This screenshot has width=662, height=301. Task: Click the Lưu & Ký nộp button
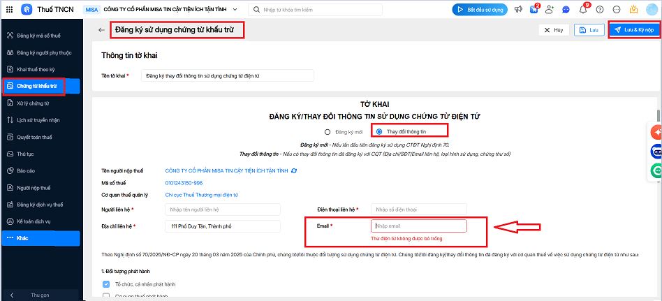tap(633, 30)
